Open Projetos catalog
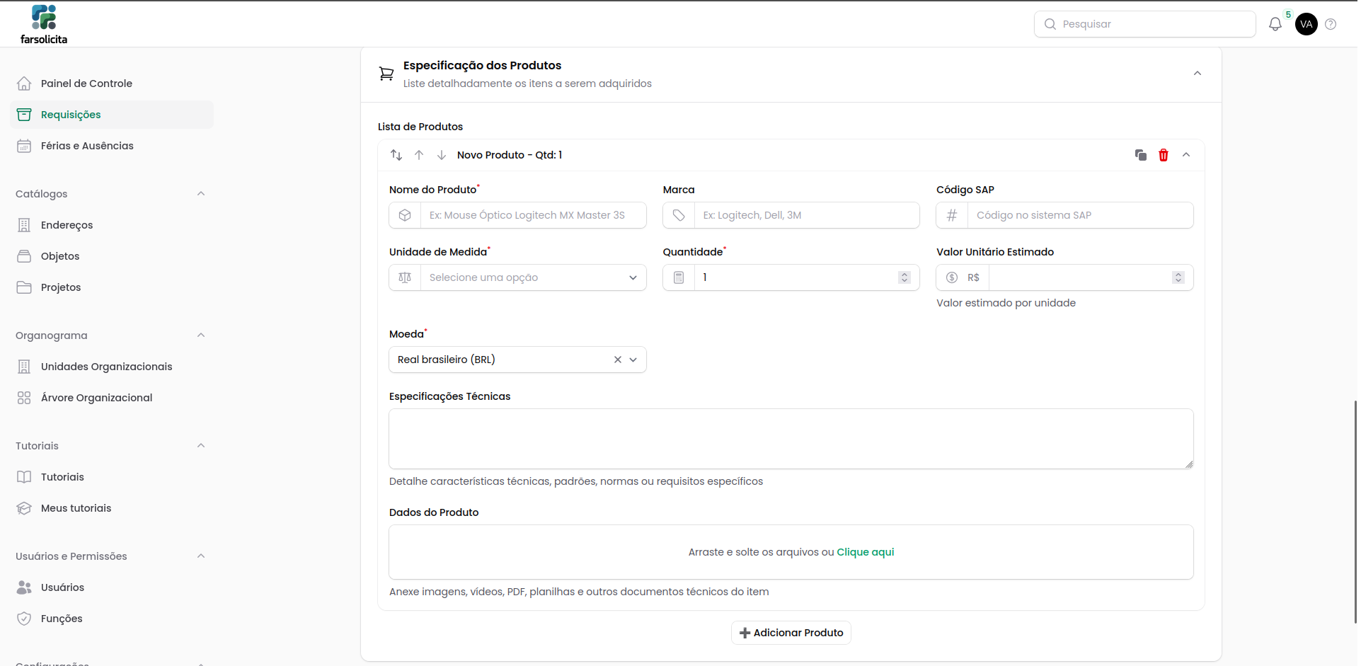 pos(112,287)
